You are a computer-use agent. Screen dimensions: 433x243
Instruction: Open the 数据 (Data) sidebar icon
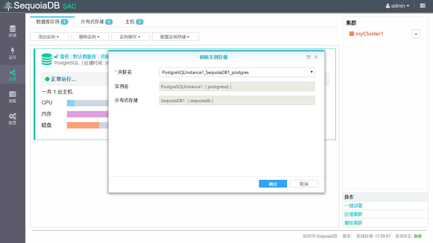(12, 31)
